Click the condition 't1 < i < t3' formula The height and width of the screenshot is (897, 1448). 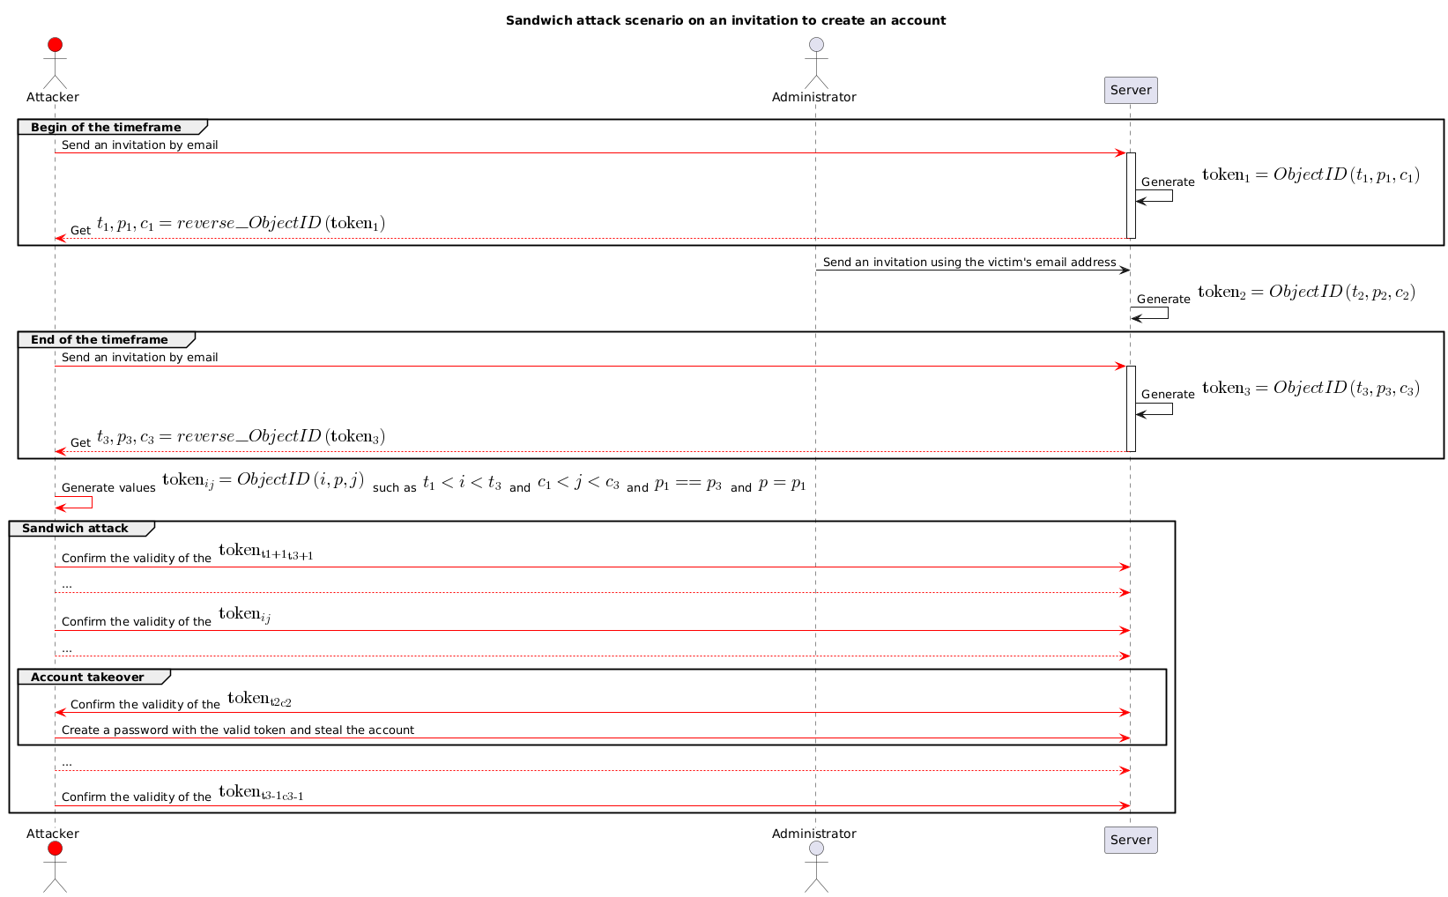462,483
